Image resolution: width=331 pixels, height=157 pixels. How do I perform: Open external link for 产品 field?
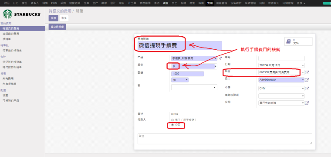click(x=220, y=58)
